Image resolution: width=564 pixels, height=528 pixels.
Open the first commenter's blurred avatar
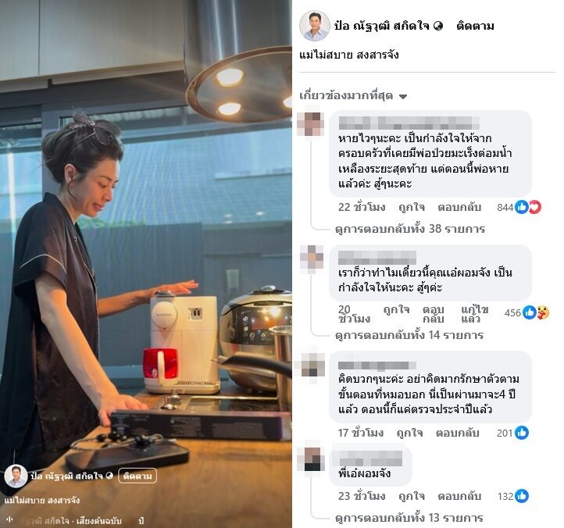click(312, 124)
